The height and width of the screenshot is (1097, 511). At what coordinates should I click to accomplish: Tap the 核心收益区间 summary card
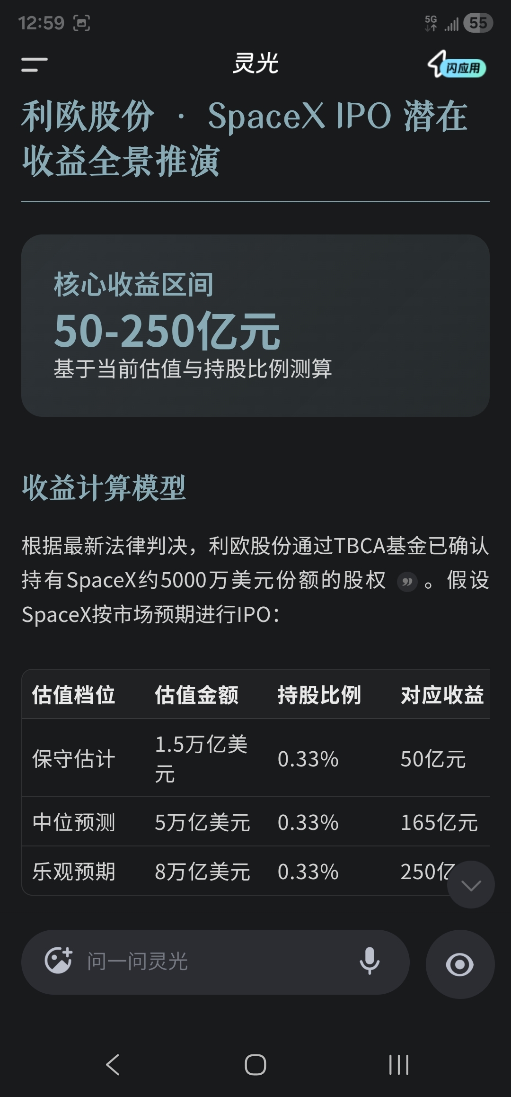(x=255, y=325)
